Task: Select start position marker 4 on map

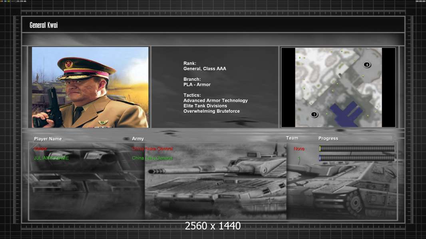Action: pyautogui.click(x=367, y=65)
